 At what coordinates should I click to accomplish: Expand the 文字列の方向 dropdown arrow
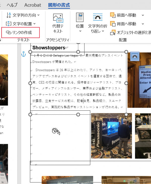click(x=39, y=15)
